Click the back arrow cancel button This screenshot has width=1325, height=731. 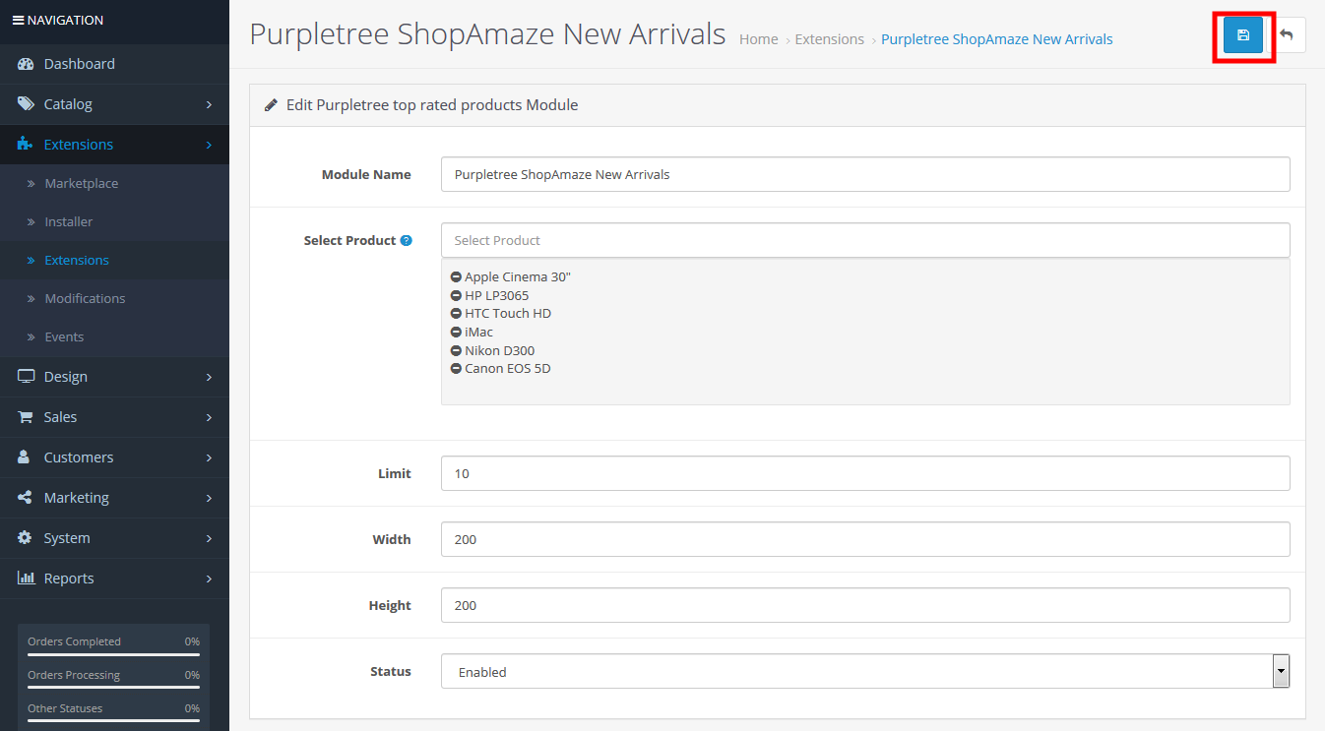1286,35
